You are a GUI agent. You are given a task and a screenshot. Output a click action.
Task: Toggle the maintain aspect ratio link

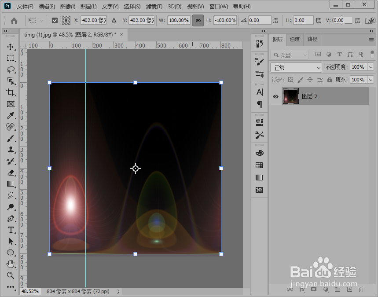[x=198, y=21]
